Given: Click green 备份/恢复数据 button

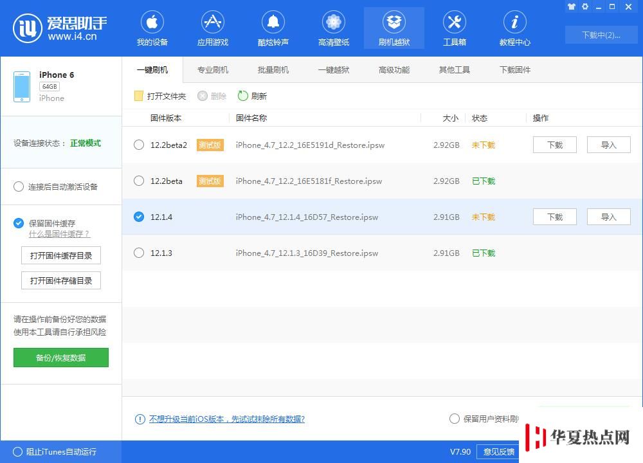Looking at the screenshot, I should pyautogui.click(x=61, y=358).
